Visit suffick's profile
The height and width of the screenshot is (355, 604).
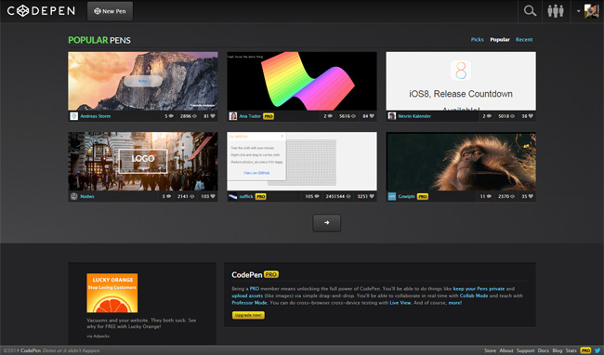tap(246, 196)
